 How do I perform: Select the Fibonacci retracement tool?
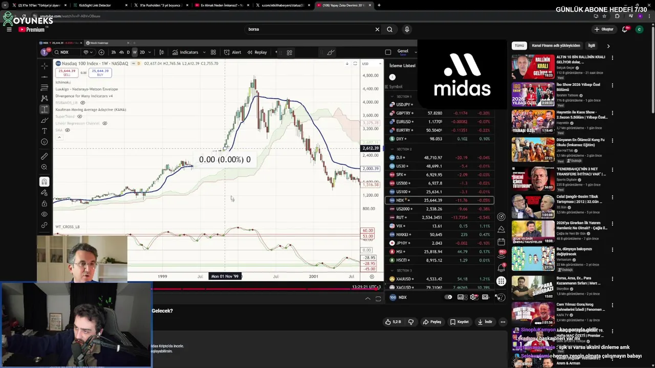tap(45, 87)
